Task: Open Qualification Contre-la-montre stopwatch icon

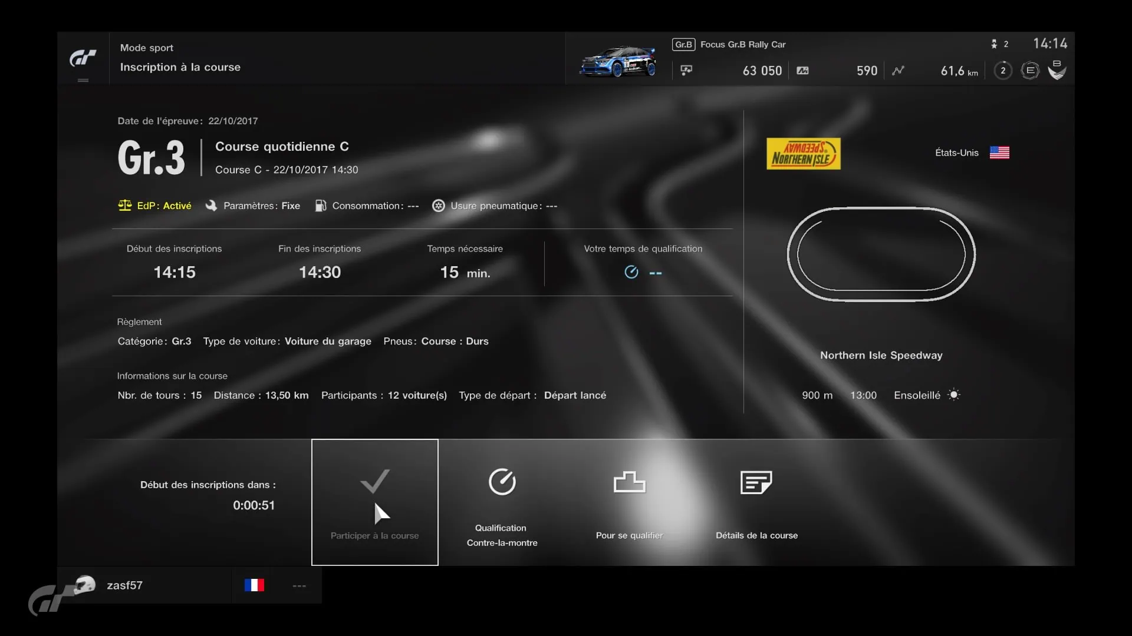Action: 502,482
